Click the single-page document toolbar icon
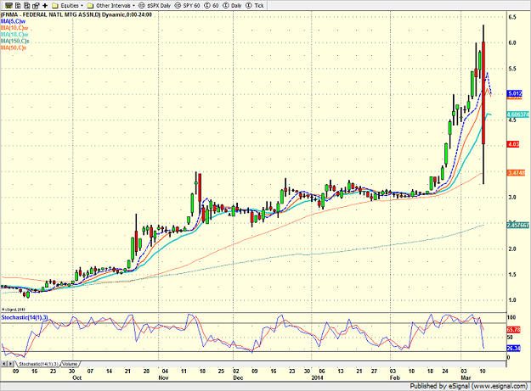The height and width of the screenshot is (391, 531). (19, 6)
